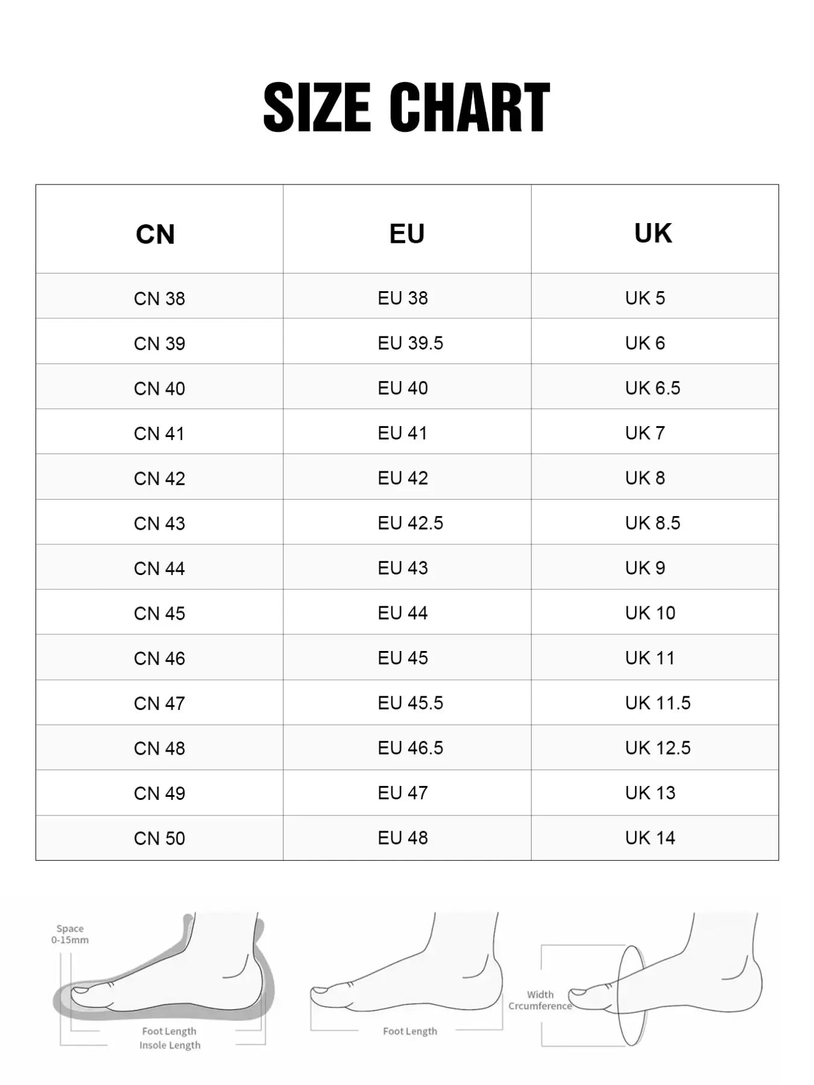This screenshot has height=1085, width=814.
Task: Click the CN 43 cell
Action: pyautogui.click(x=159, y=522)
